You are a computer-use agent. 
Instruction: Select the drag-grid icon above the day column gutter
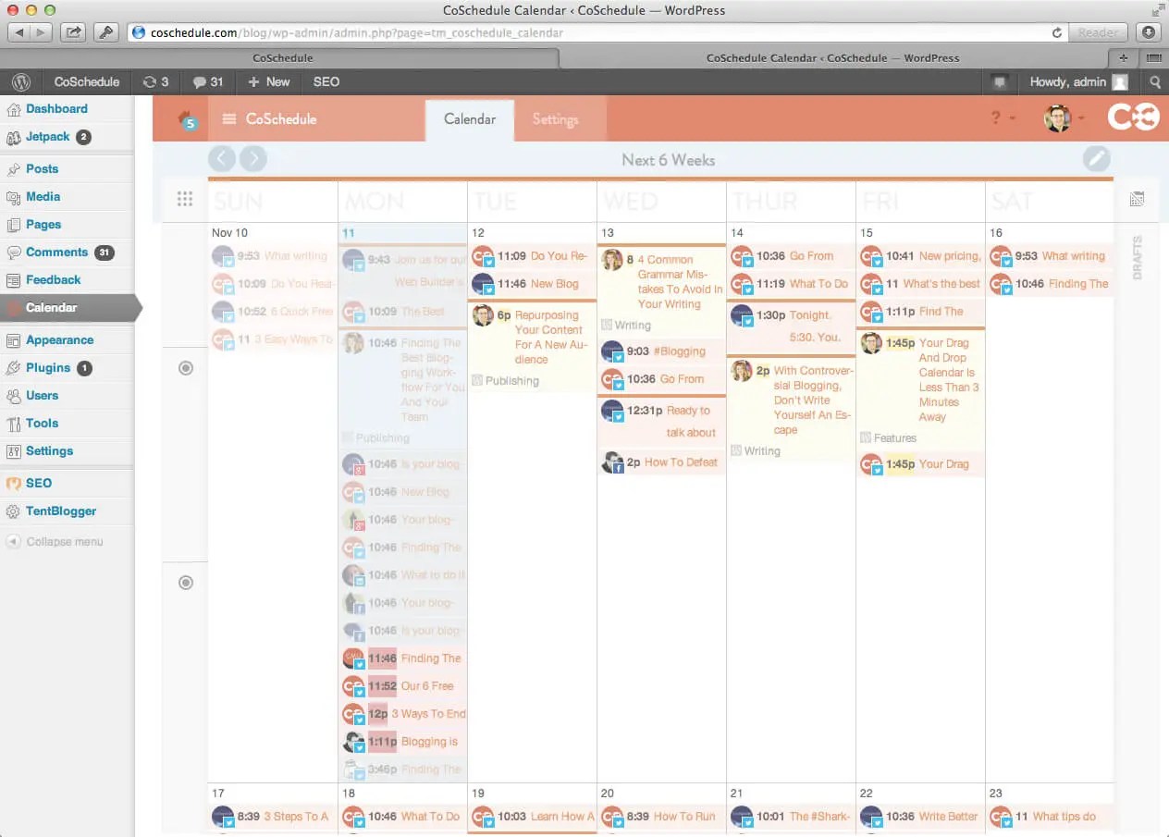185,198
